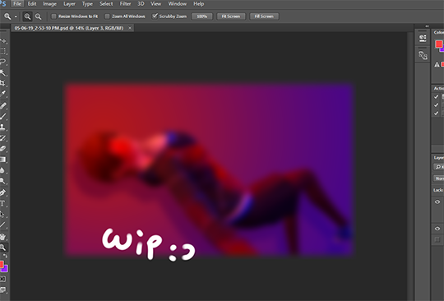Viewport: 444px width, 301px height.
Task: Open the Type menu
Action: point(87,4)
